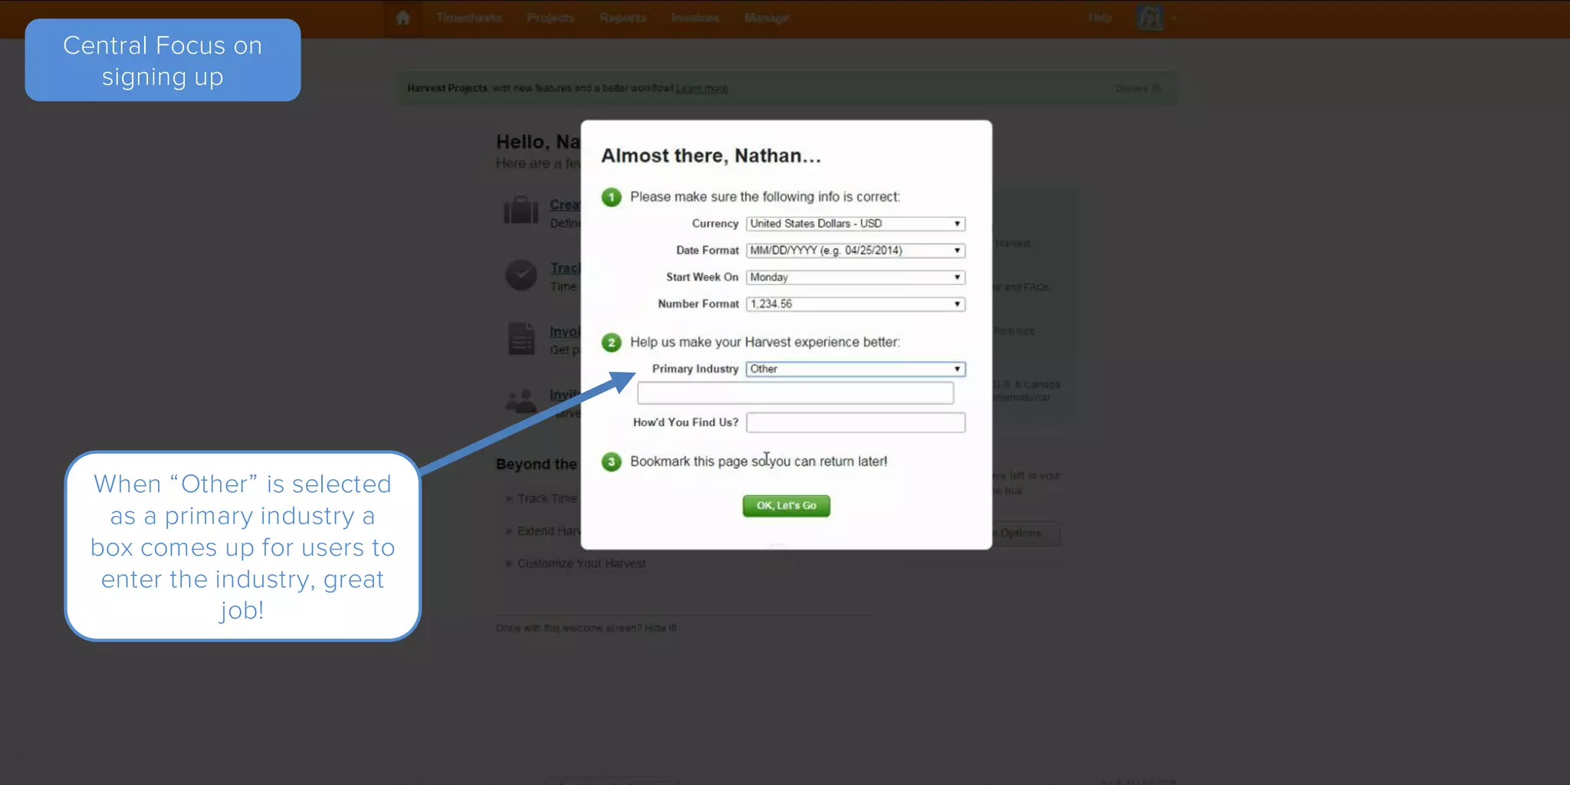Click the home icon in the navigation bar
The image size is (1570, 785).
tap(403, 18)
